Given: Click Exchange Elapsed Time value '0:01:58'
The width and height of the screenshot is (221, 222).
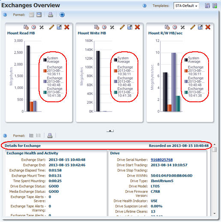Looking at the screenshot, I should coord(55,170).
